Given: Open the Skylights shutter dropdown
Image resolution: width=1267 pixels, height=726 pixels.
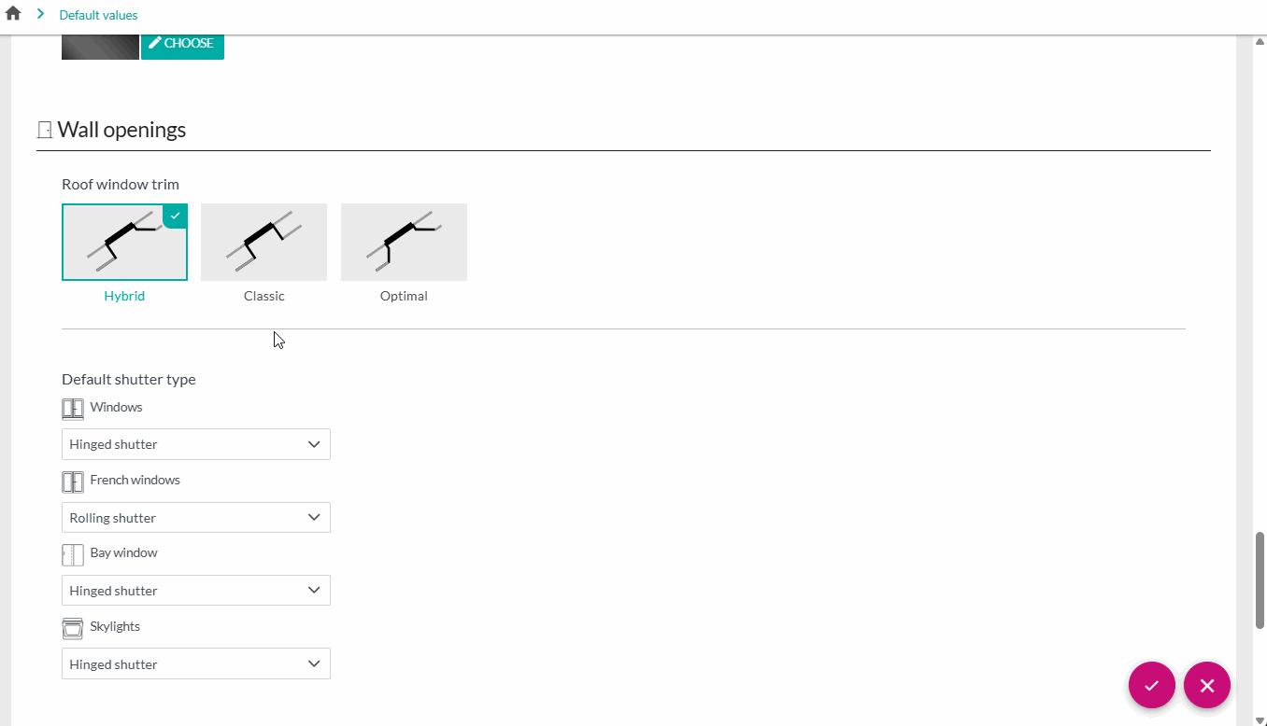Looking at the screenshot, I should tap(195, 664).
